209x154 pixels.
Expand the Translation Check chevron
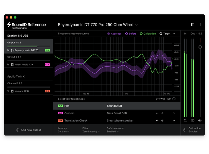174,120
